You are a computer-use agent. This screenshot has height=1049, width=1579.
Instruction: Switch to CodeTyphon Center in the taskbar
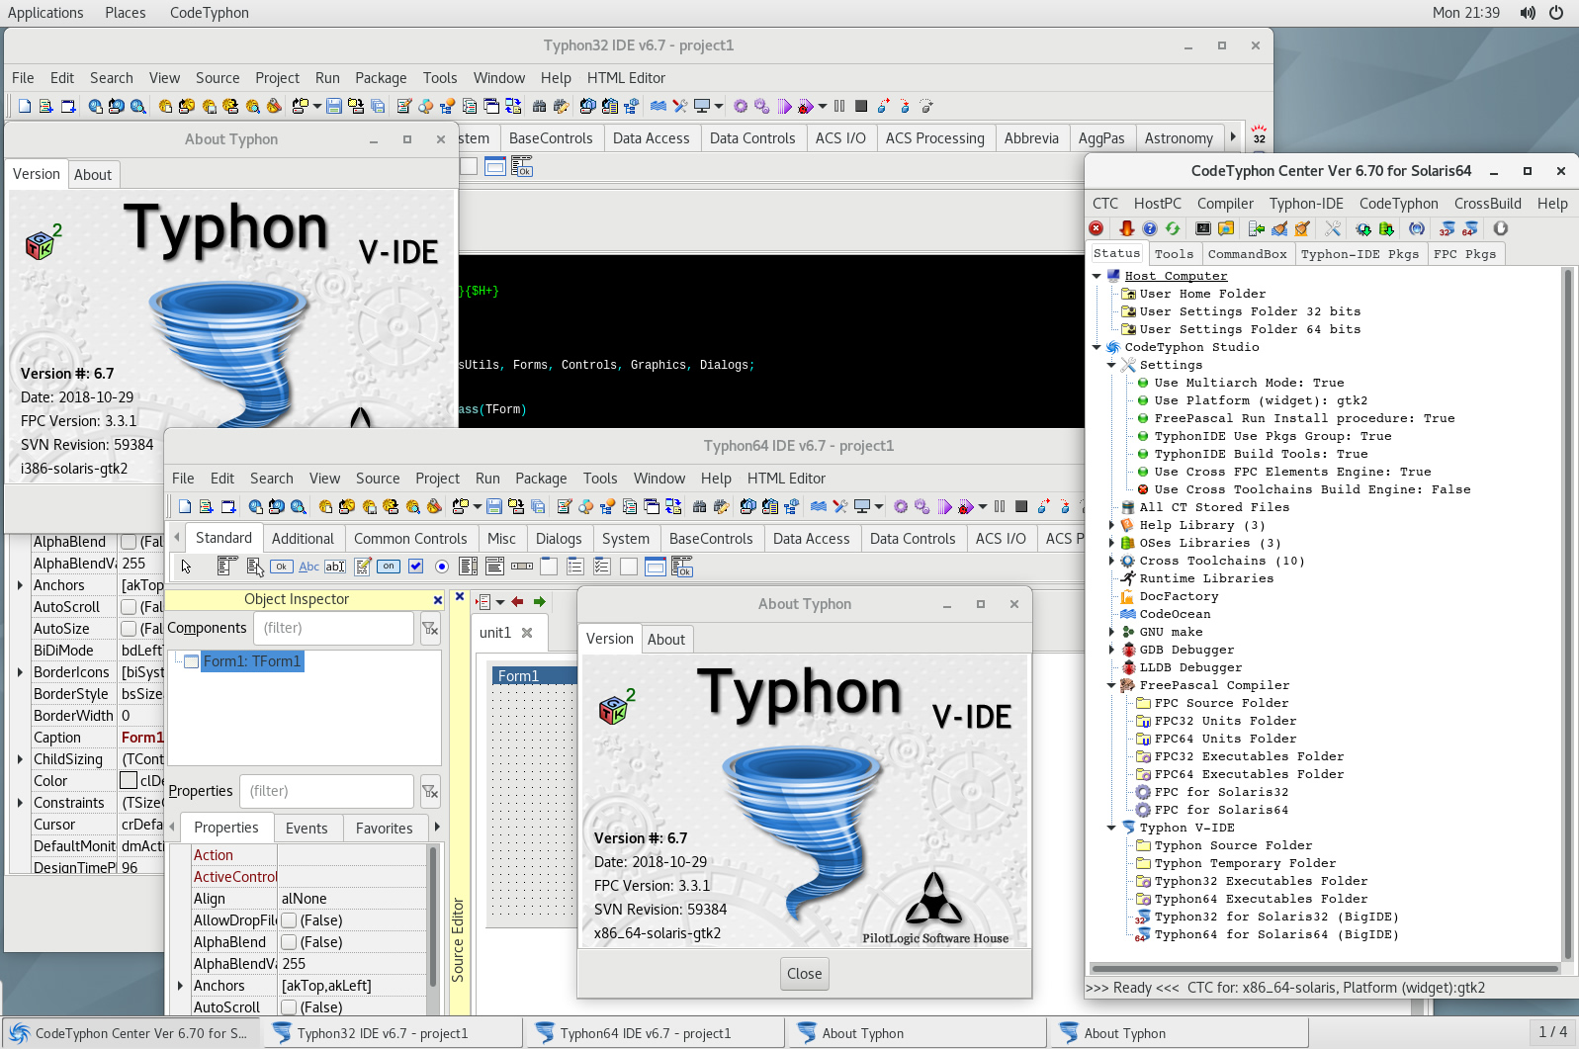pyautogui.click(x=131, y=1033)
